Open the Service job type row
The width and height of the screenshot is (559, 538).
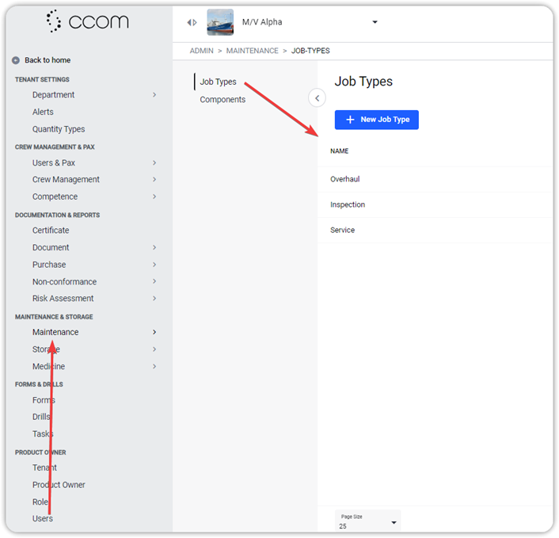tap(435, 230)
